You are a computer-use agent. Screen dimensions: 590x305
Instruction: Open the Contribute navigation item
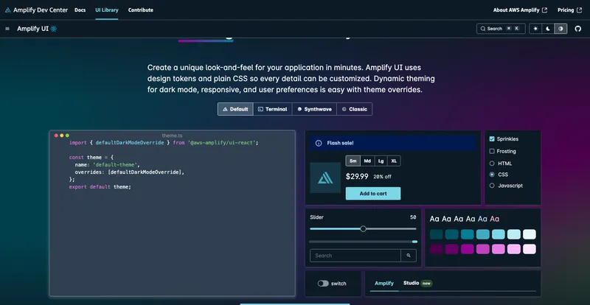pos(141,10)
